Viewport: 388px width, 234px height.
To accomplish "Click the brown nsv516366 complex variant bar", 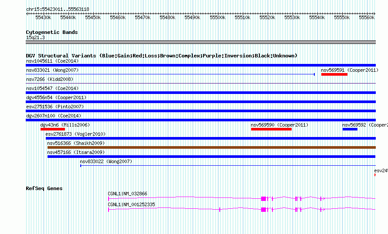I will (211, 147).
